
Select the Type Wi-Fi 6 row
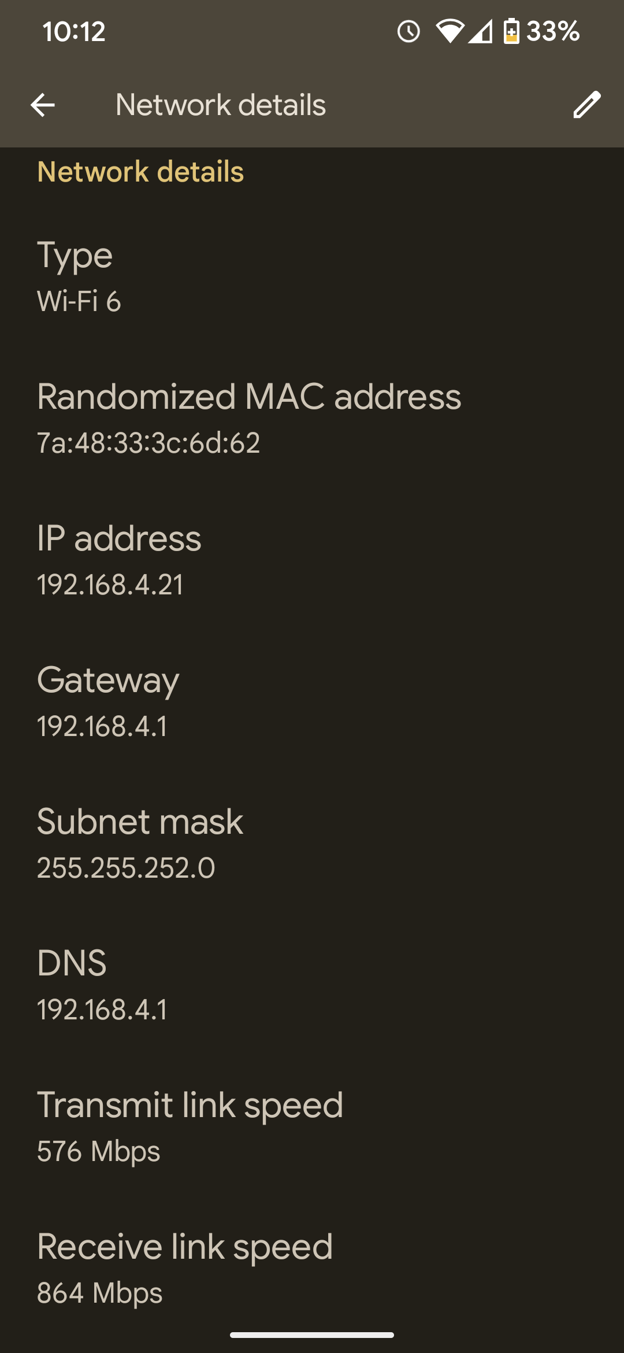312,278
